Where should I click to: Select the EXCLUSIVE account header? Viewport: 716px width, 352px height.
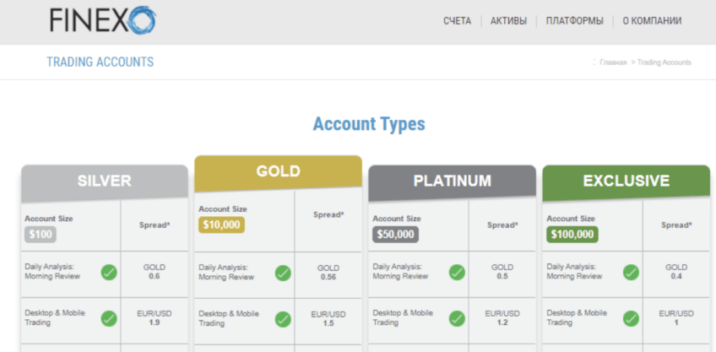[626, 181]
